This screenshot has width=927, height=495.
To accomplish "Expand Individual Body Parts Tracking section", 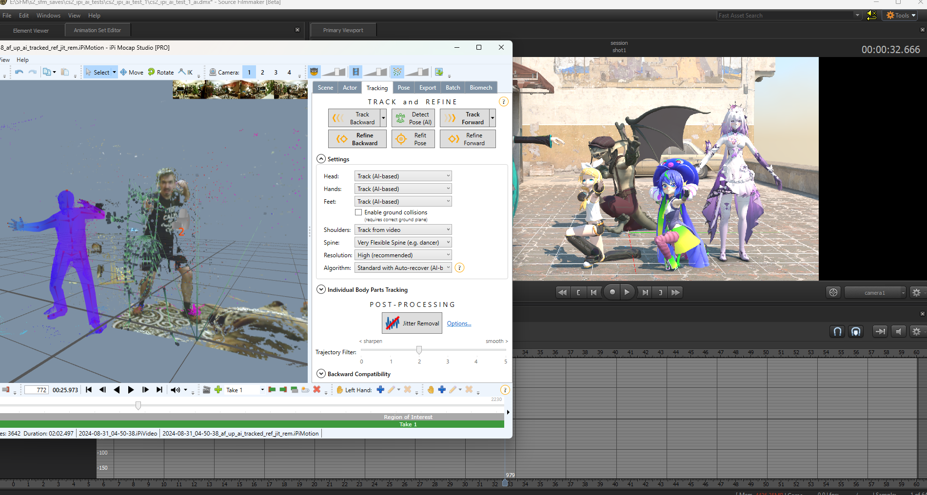I will click(x=321, y=289).
